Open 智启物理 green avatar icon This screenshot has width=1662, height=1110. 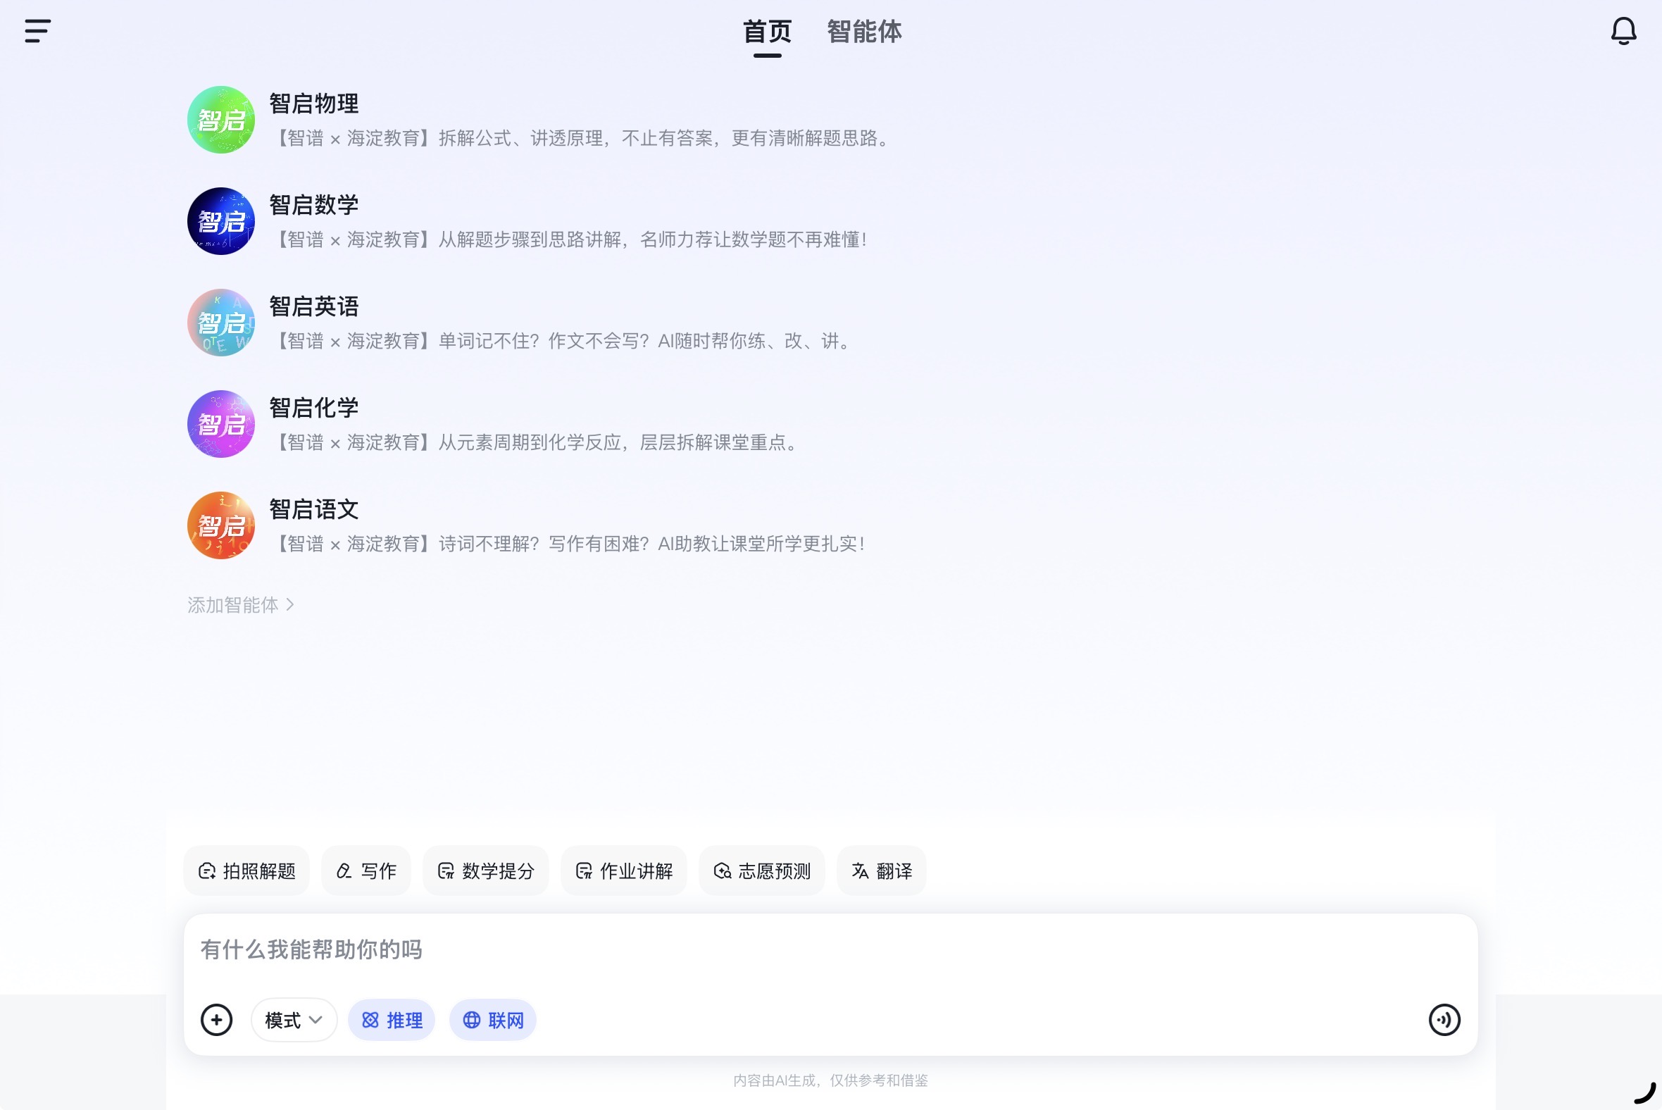coord(221,120)
